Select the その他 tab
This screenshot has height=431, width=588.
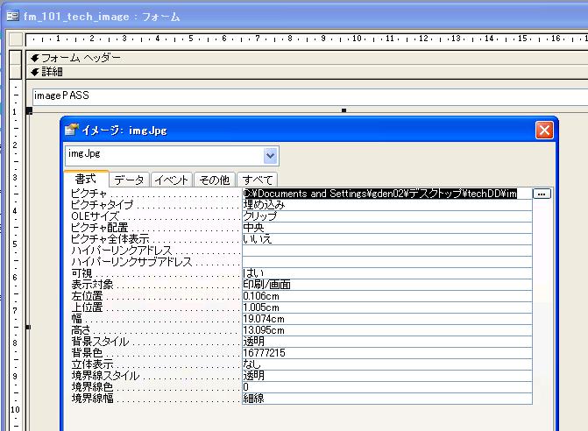point(214,180)
